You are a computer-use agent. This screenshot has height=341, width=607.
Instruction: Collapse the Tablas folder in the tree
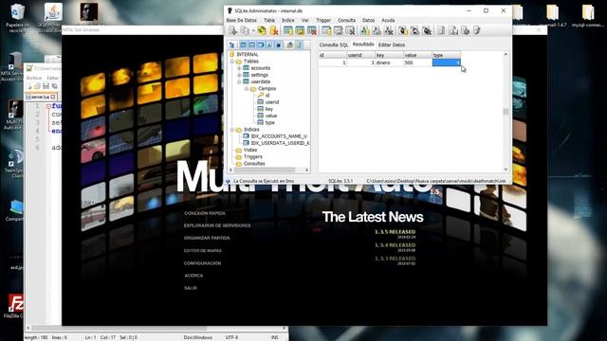[x=232, y=61]
